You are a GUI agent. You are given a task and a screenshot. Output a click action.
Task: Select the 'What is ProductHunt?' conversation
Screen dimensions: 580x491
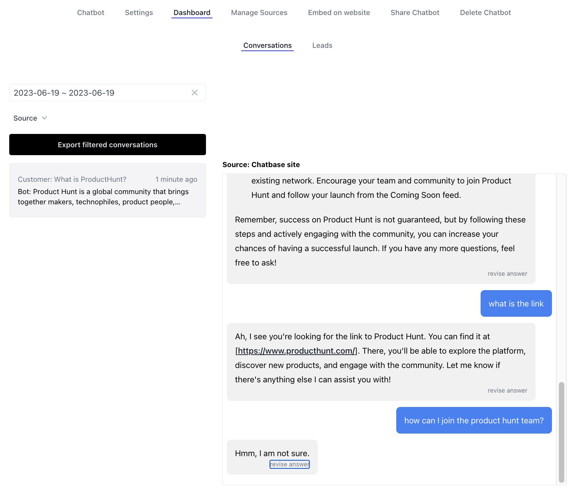pyautogui.click(x=108, y=190)
